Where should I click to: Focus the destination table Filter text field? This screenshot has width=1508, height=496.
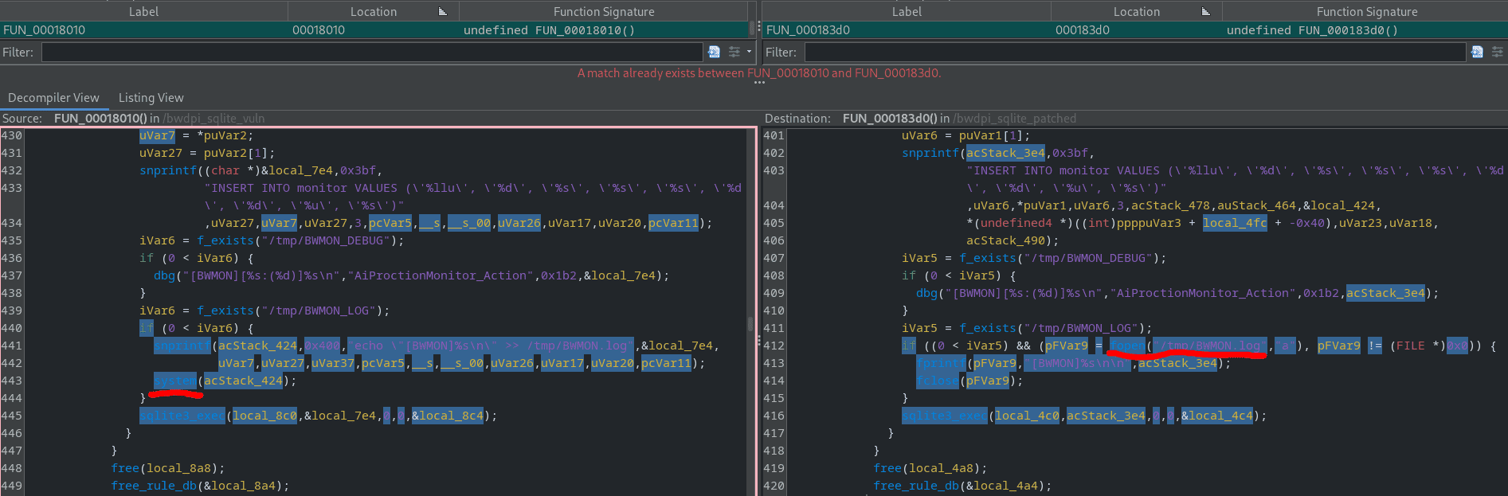coord(1135,53)
